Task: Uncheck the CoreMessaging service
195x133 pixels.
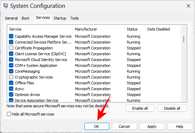Action: coord(11,71)
